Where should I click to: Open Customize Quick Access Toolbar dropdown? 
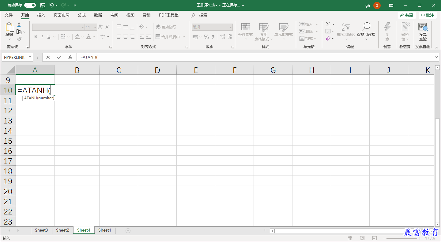[75, 6]
